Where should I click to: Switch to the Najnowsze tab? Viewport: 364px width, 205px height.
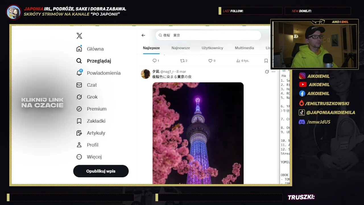pos(181,48)
